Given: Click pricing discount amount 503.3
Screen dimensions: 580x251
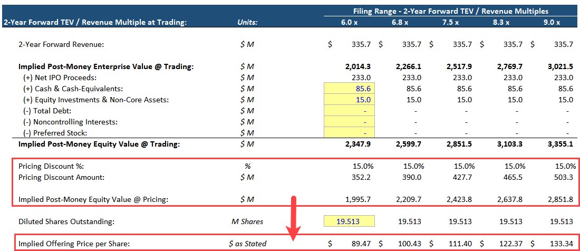Looking at the screenshot, I should coord(565,177).
